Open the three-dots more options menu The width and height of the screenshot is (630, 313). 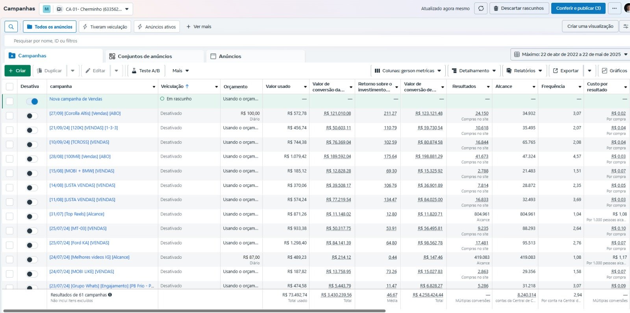[614, 8]
